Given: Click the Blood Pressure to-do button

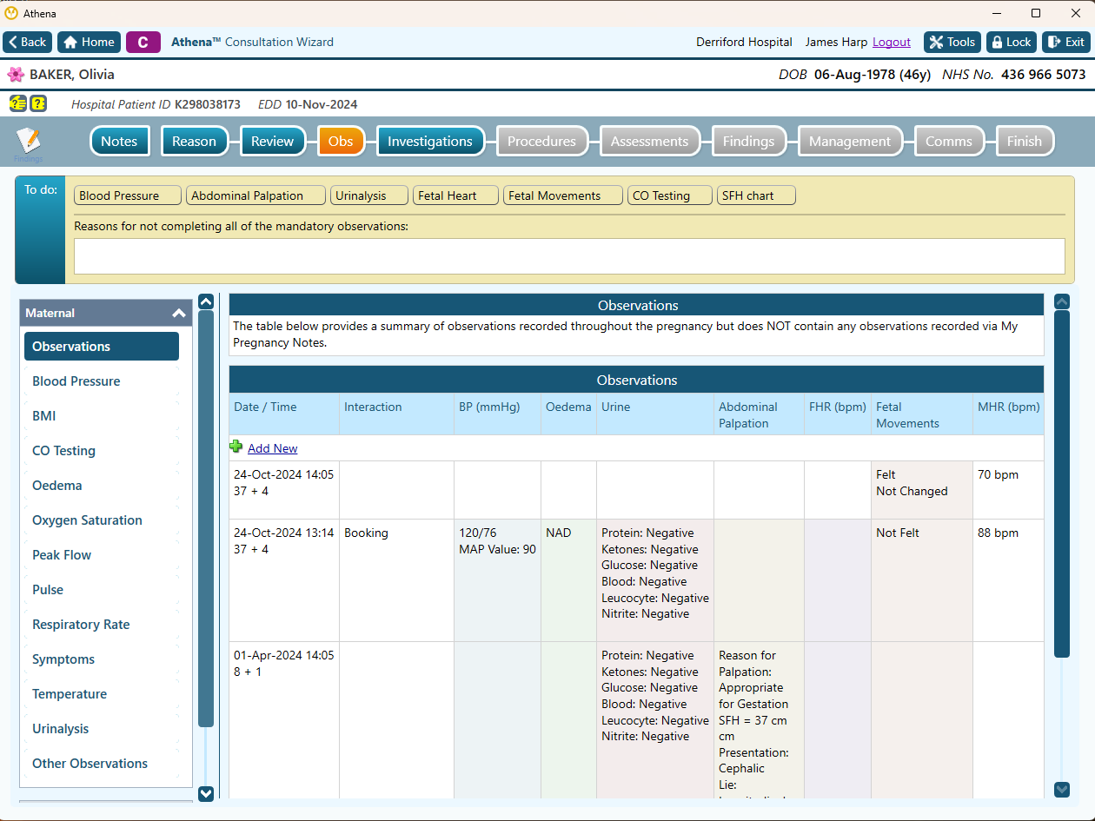Looking at the screenshot, I should click(128, 195).
